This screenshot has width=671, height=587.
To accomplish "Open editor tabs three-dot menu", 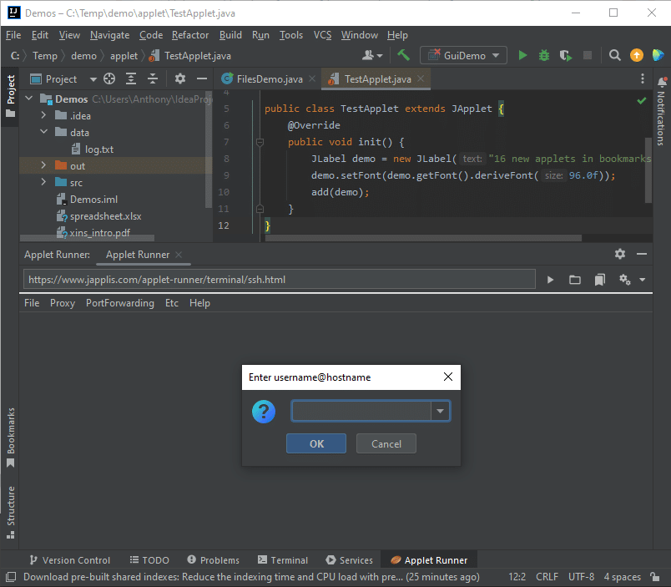I will coord(643,78).
